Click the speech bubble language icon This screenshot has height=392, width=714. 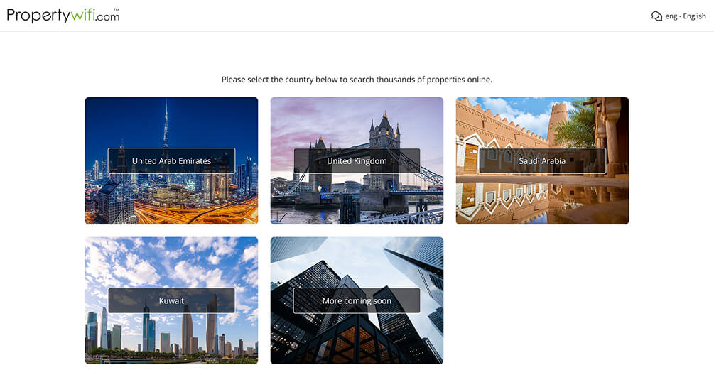pos(656,16)
